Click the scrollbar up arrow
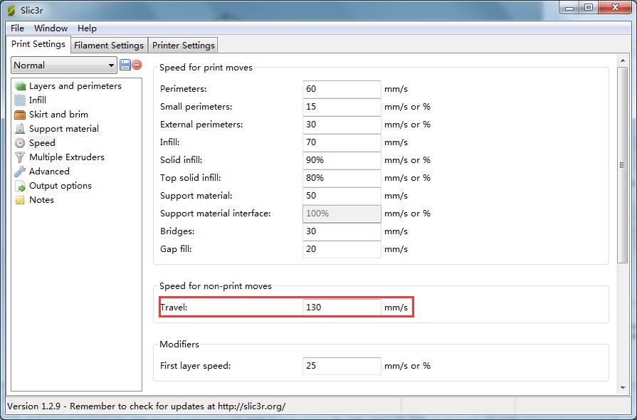Viewport: 637px width, 420px height. pos(622,61)
